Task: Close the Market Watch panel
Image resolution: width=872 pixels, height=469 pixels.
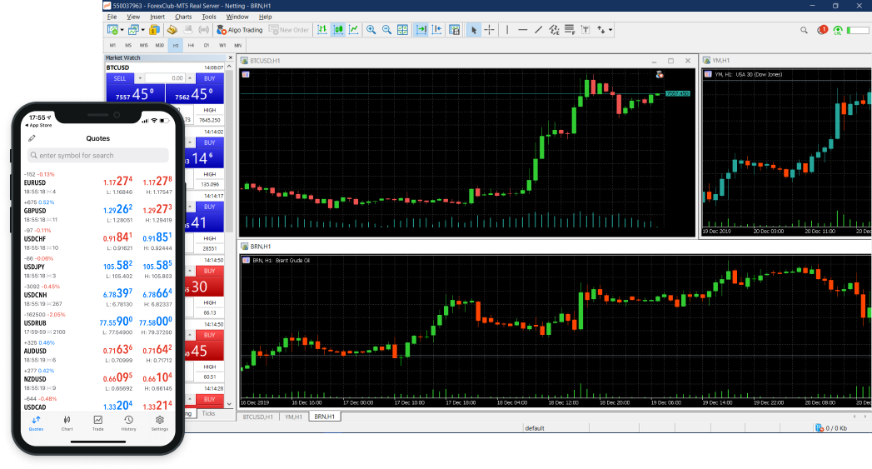Action: [230, 57]
